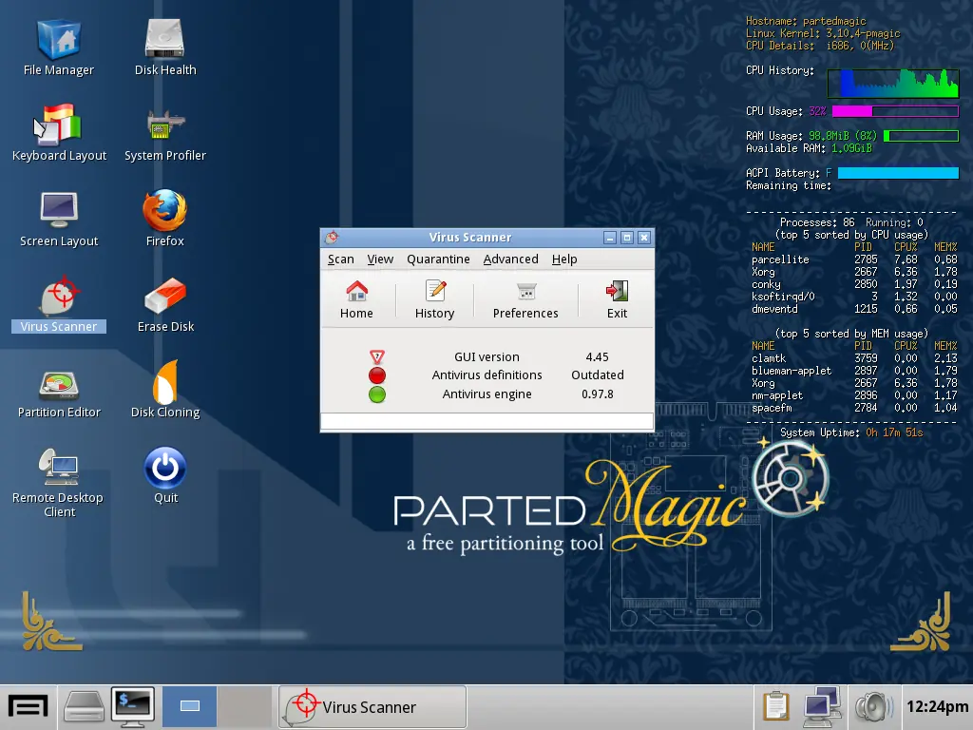Close the Virus Scanner window
973x730 pixels.
[x=644, y=237]
